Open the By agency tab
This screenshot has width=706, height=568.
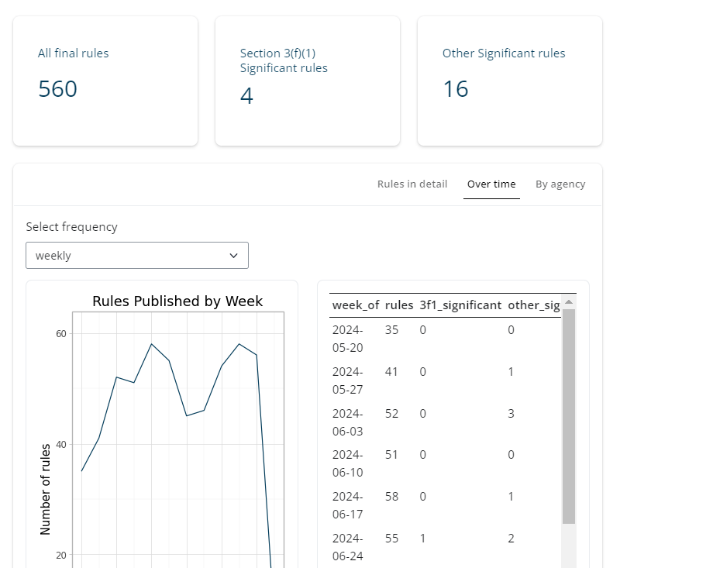[x=560, y=184]
